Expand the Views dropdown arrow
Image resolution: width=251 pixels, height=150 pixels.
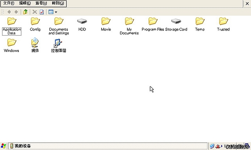point(56,12)
